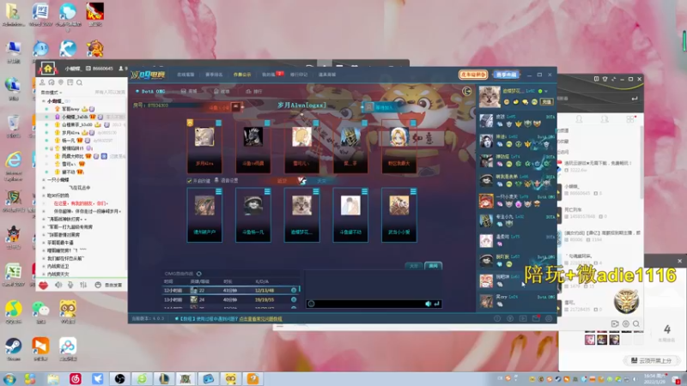Click the 云顶开黑上分 button
The height and width of the screenshot is (386, 687).
652,360
